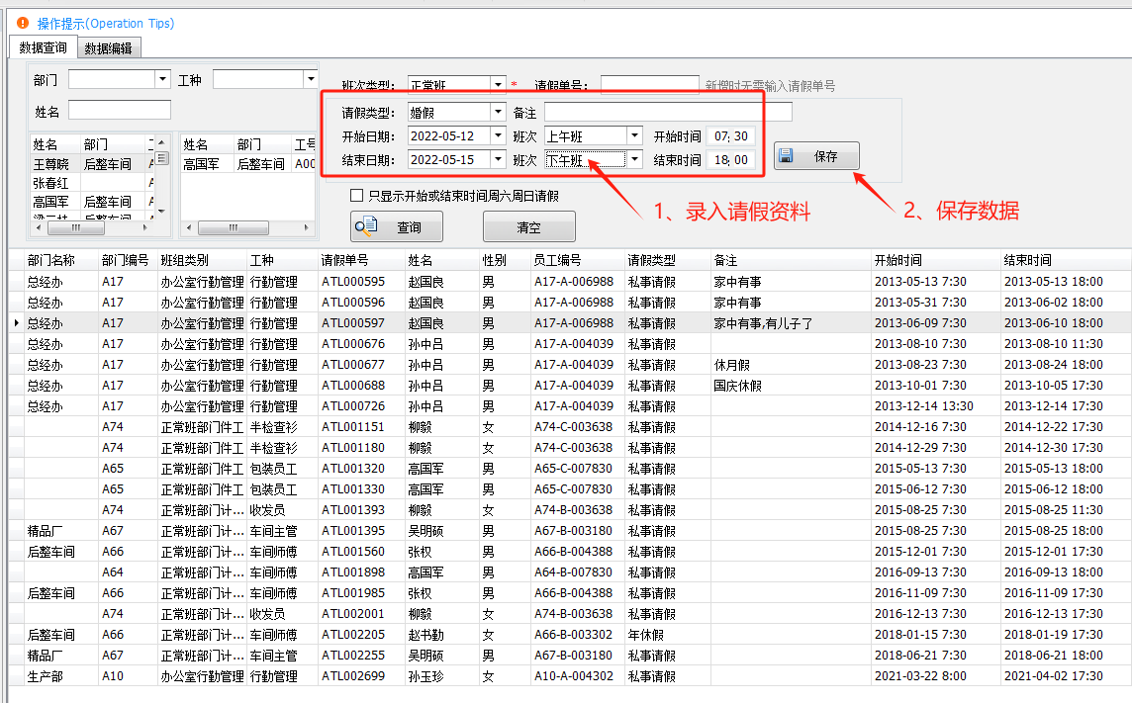This screenshot has width=1132, height=703.
Task: Click the current row indicator arrow for ATL000597
Action: point(17,323)
